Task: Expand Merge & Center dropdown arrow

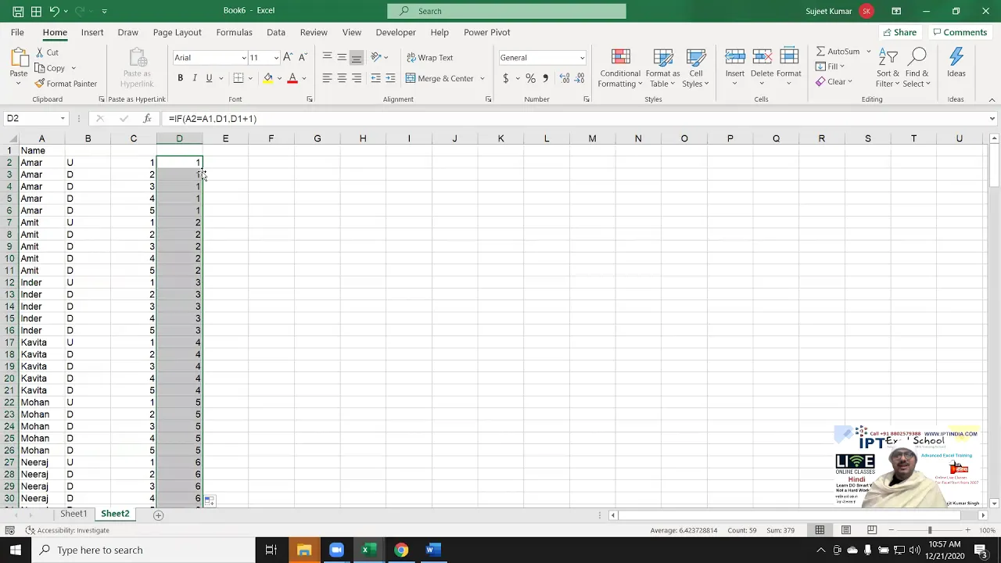Action: click(x=483, y=78)
